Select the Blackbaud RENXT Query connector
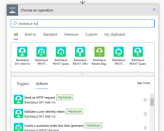The image size is (164, 131). [138, 52]
